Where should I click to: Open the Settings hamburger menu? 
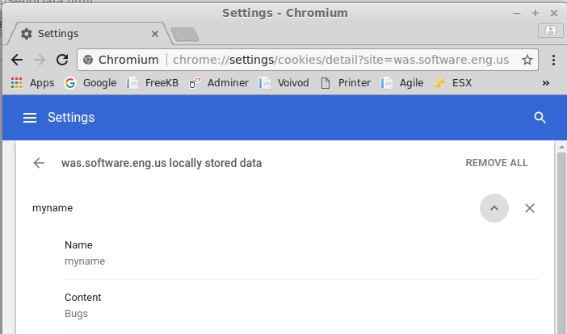point(30,118)
